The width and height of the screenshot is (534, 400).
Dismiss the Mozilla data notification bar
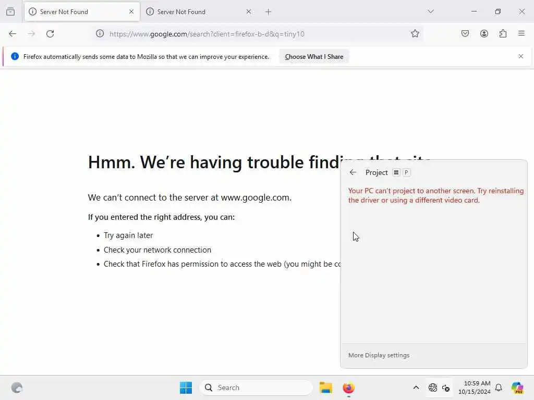(521, 56)
